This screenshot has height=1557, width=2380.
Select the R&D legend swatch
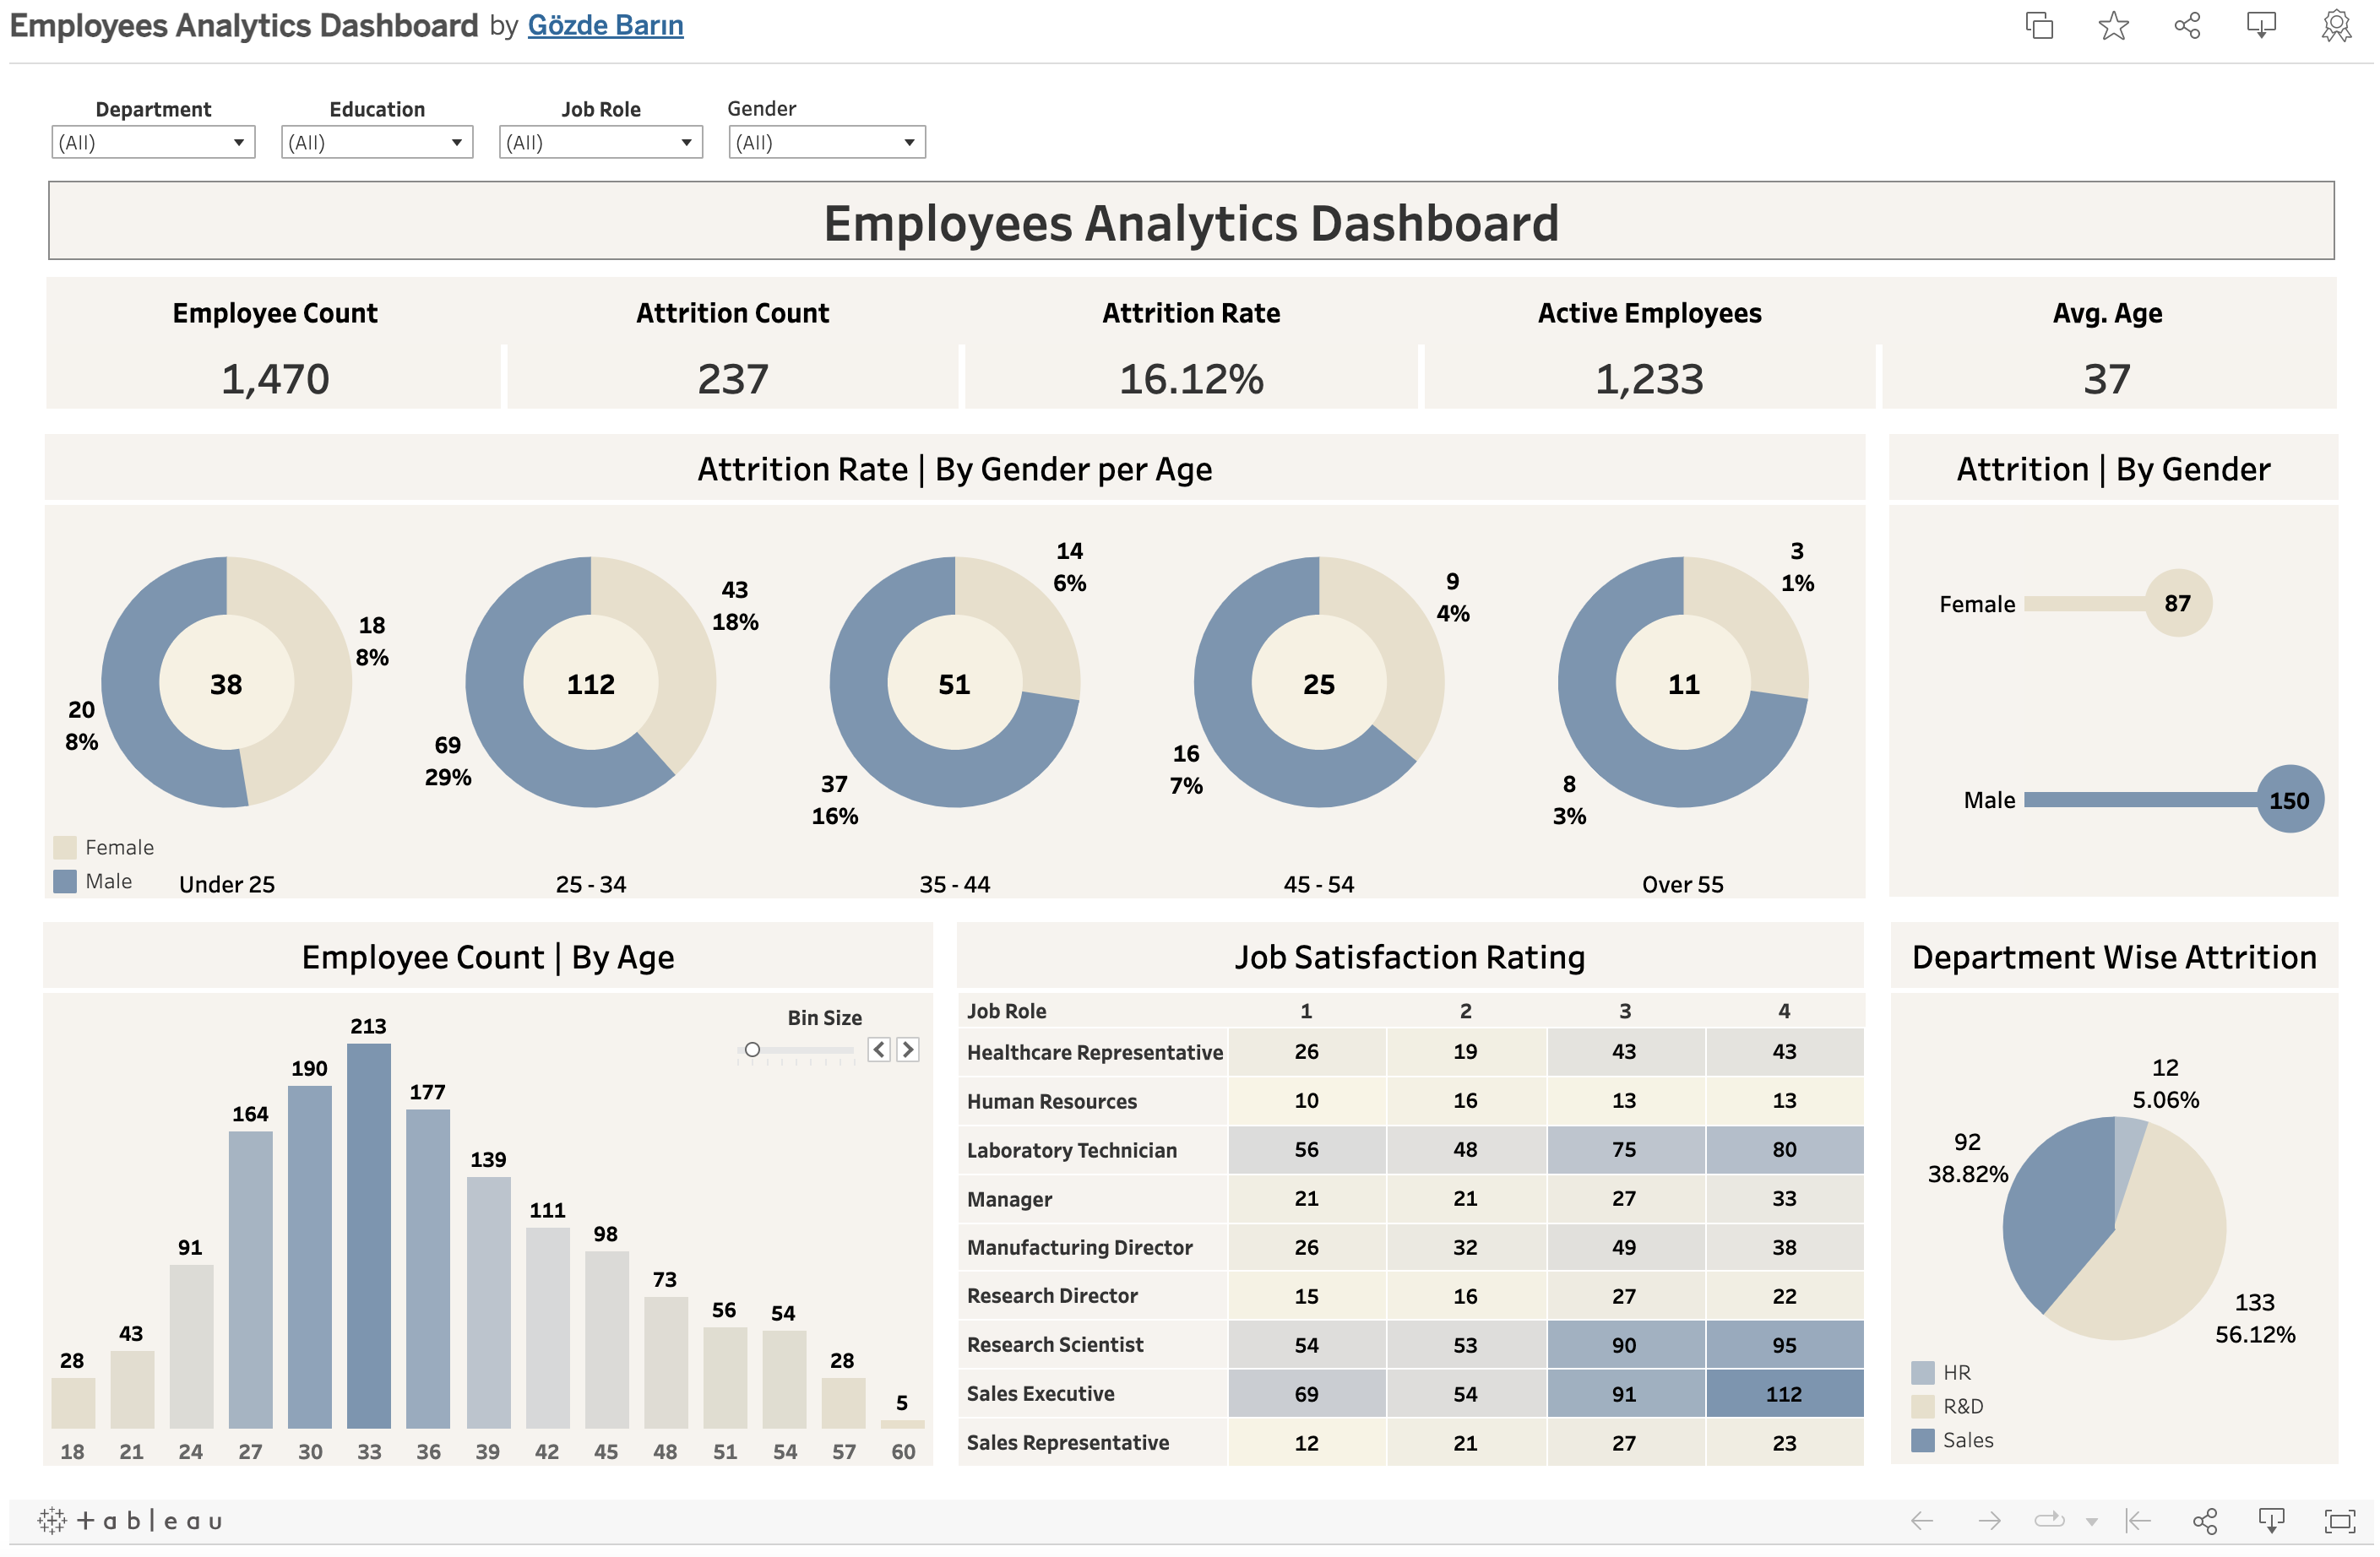pyautogui.click(x=1922, y=1406)
